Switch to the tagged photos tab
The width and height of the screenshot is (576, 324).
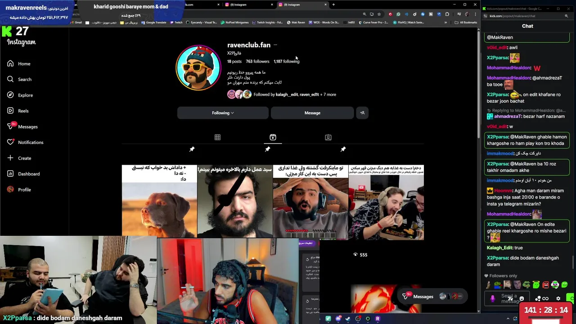point(328,137)
